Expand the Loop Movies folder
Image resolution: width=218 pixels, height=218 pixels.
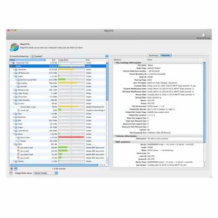tap(14, 131)
